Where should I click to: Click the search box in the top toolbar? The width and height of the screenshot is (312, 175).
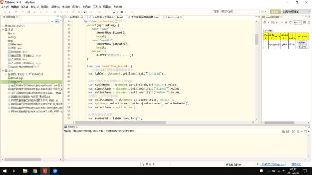236,12
